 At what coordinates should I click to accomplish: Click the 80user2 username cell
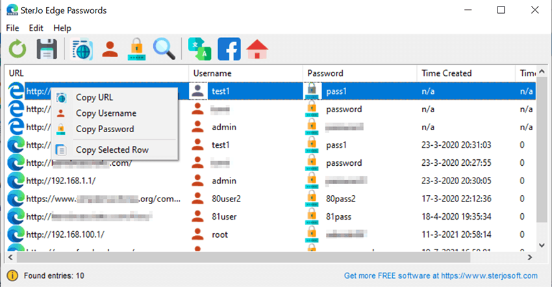point(226,198)
